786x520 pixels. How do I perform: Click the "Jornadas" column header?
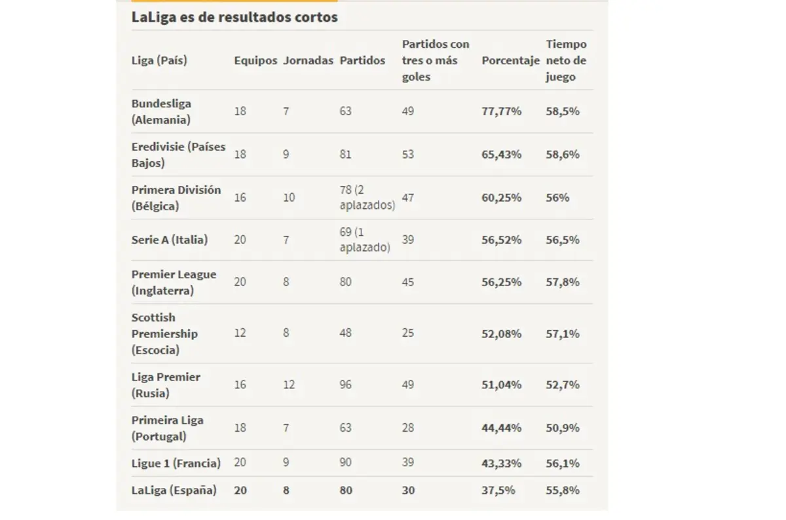point(308,60)
